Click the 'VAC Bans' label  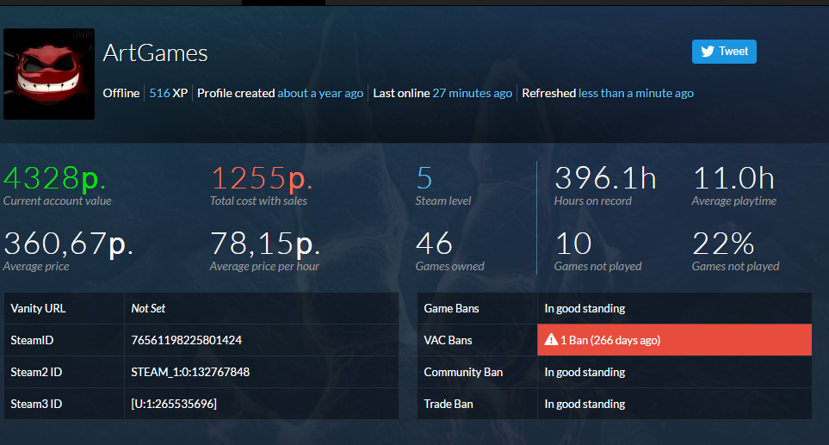448,340
